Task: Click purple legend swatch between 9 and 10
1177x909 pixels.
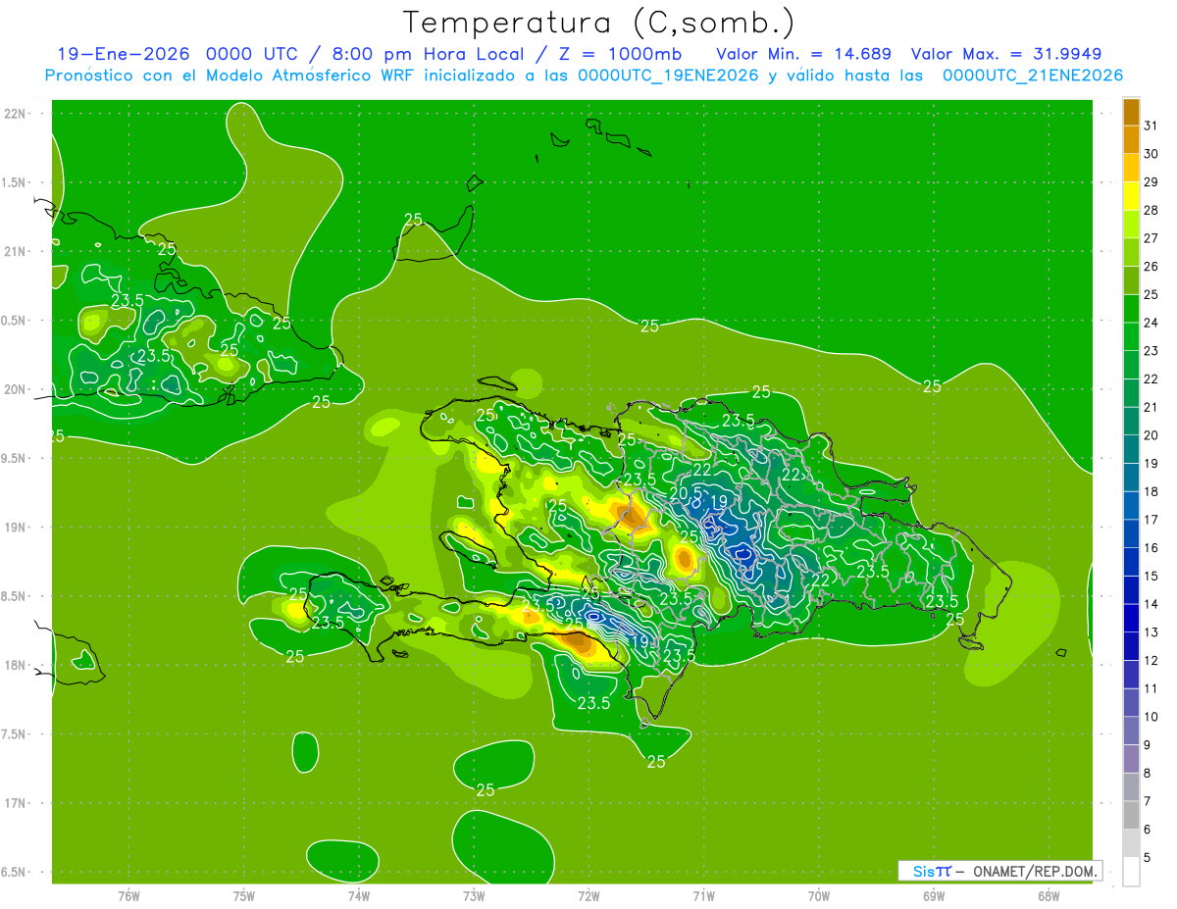Action: (x=1131, y=732)
